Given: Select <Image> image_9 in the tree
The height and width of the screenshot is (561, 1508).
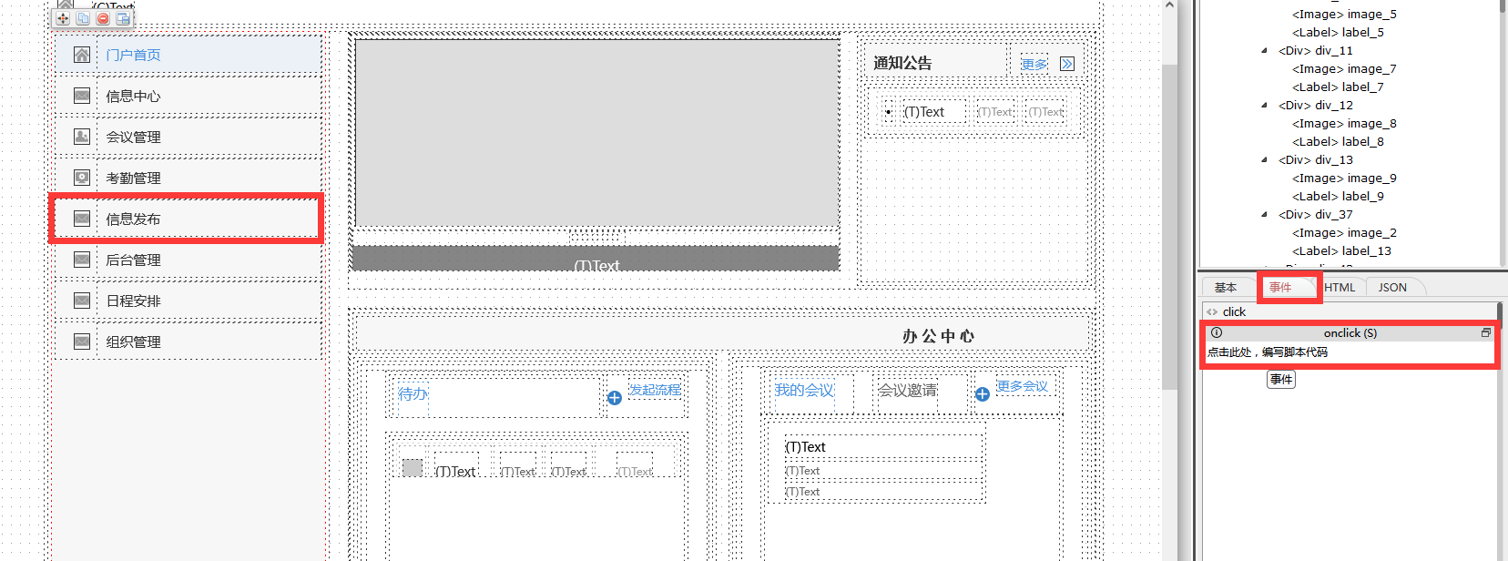Looking at the screenshot, I should 1344,178.
